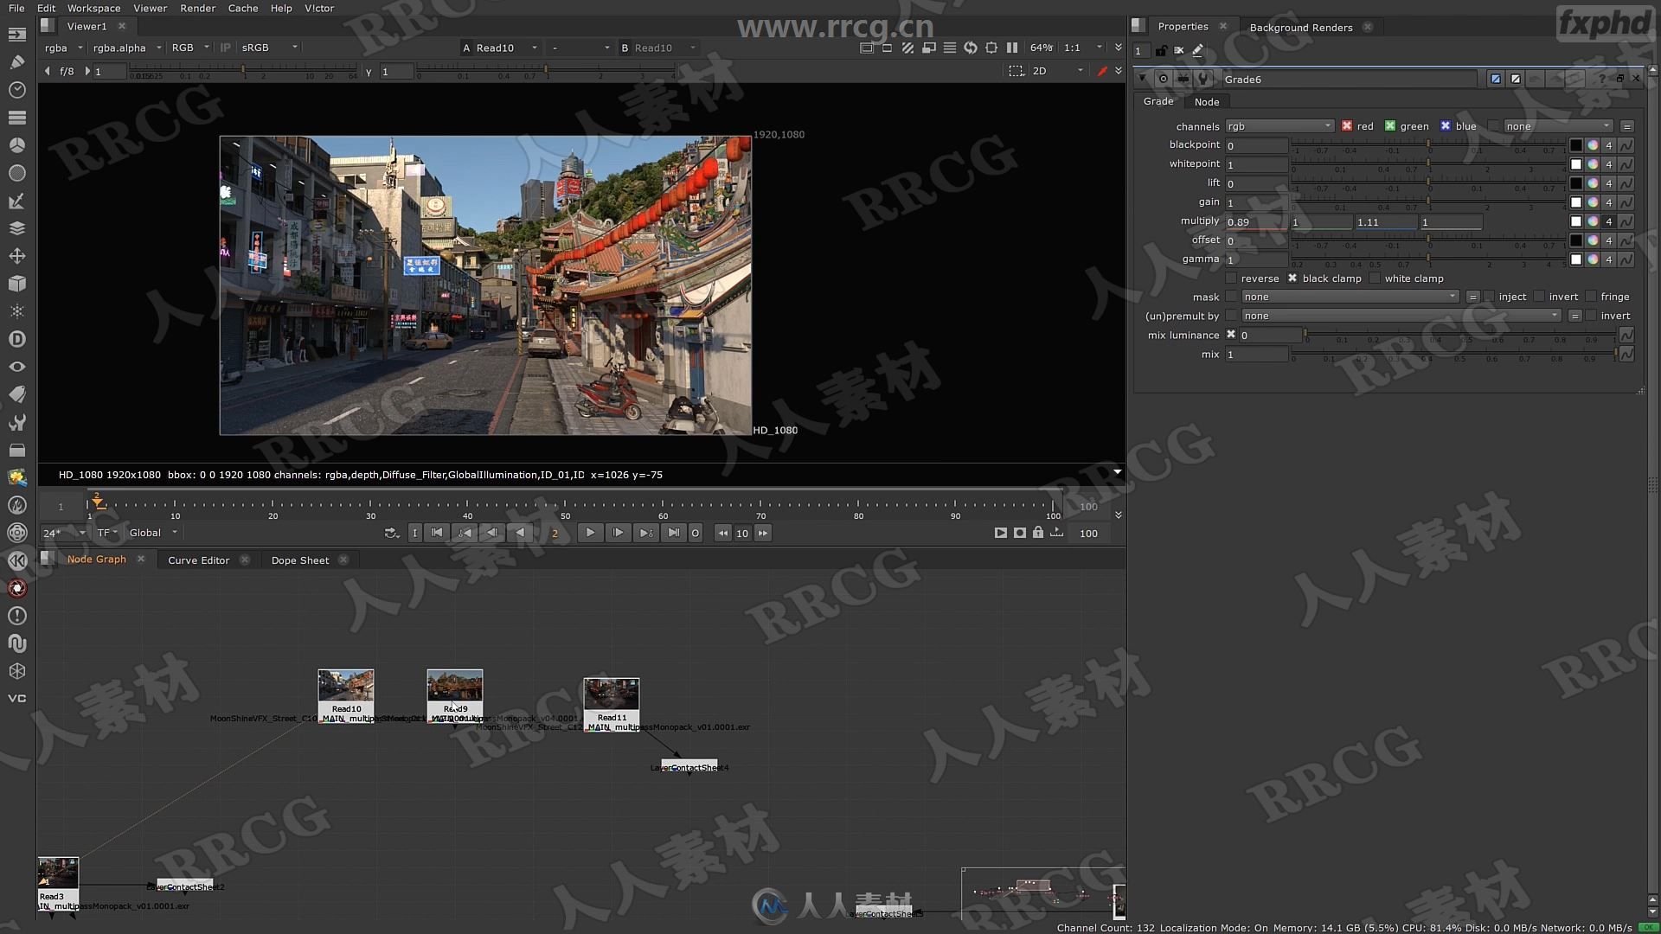Switch to the Curve Editor tab

[198, 559]
